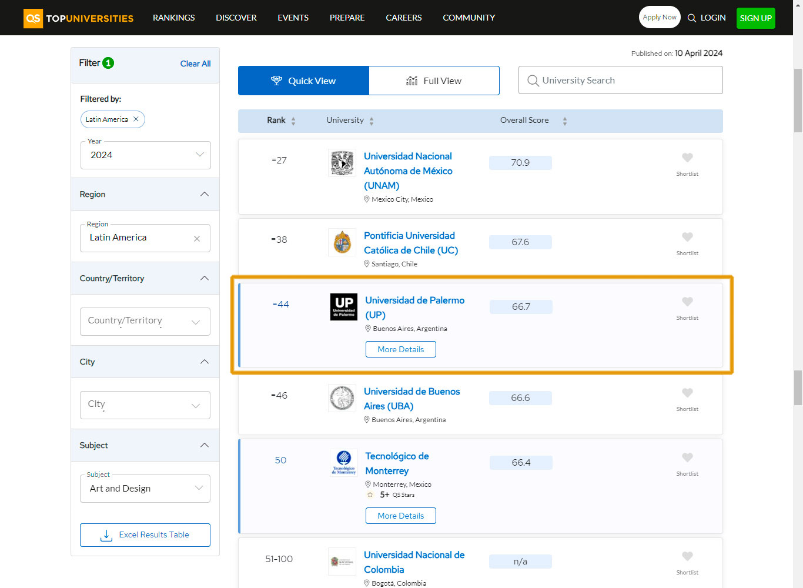Shortlist heart for Universidad de Palermo
Image resolution: width=803 pixels, height=588 pixels.
[687, 302]
